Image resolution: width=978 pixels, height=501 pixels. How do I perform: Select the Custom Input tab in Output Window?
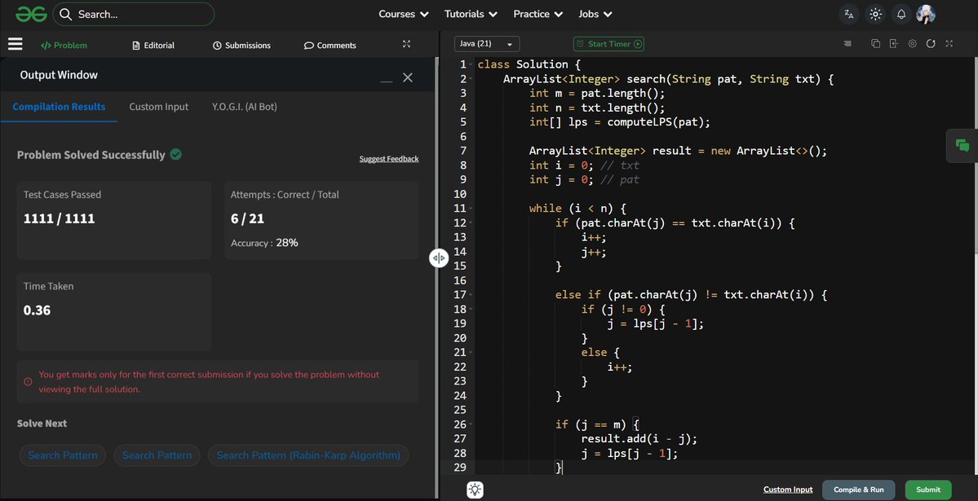158,107
